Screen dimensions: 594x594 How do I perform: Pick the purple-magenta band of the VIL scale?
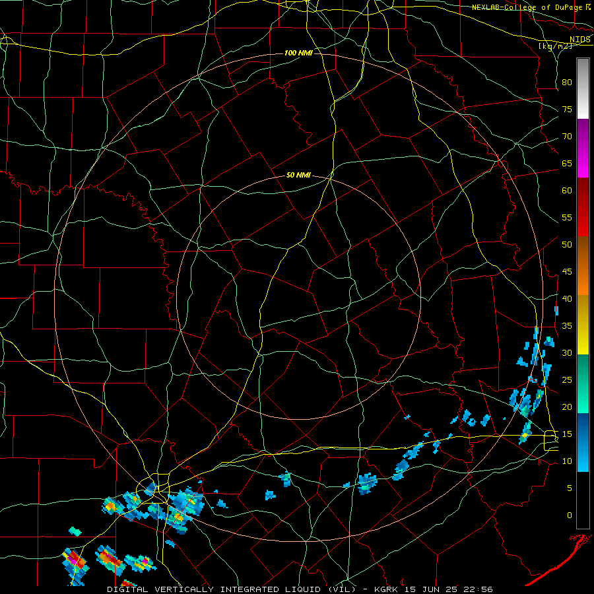[x=583, y=148]
